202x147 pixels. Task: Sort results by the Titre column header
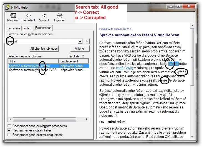point(34,61)
